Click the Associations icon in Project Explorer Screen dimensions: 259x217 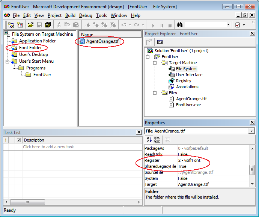coord(171,87)
